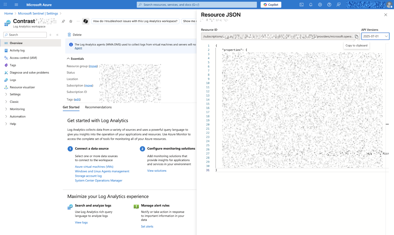Collapse the Essentials section
The width and height of the screenshot is (394, 235).
pos(68,59)
